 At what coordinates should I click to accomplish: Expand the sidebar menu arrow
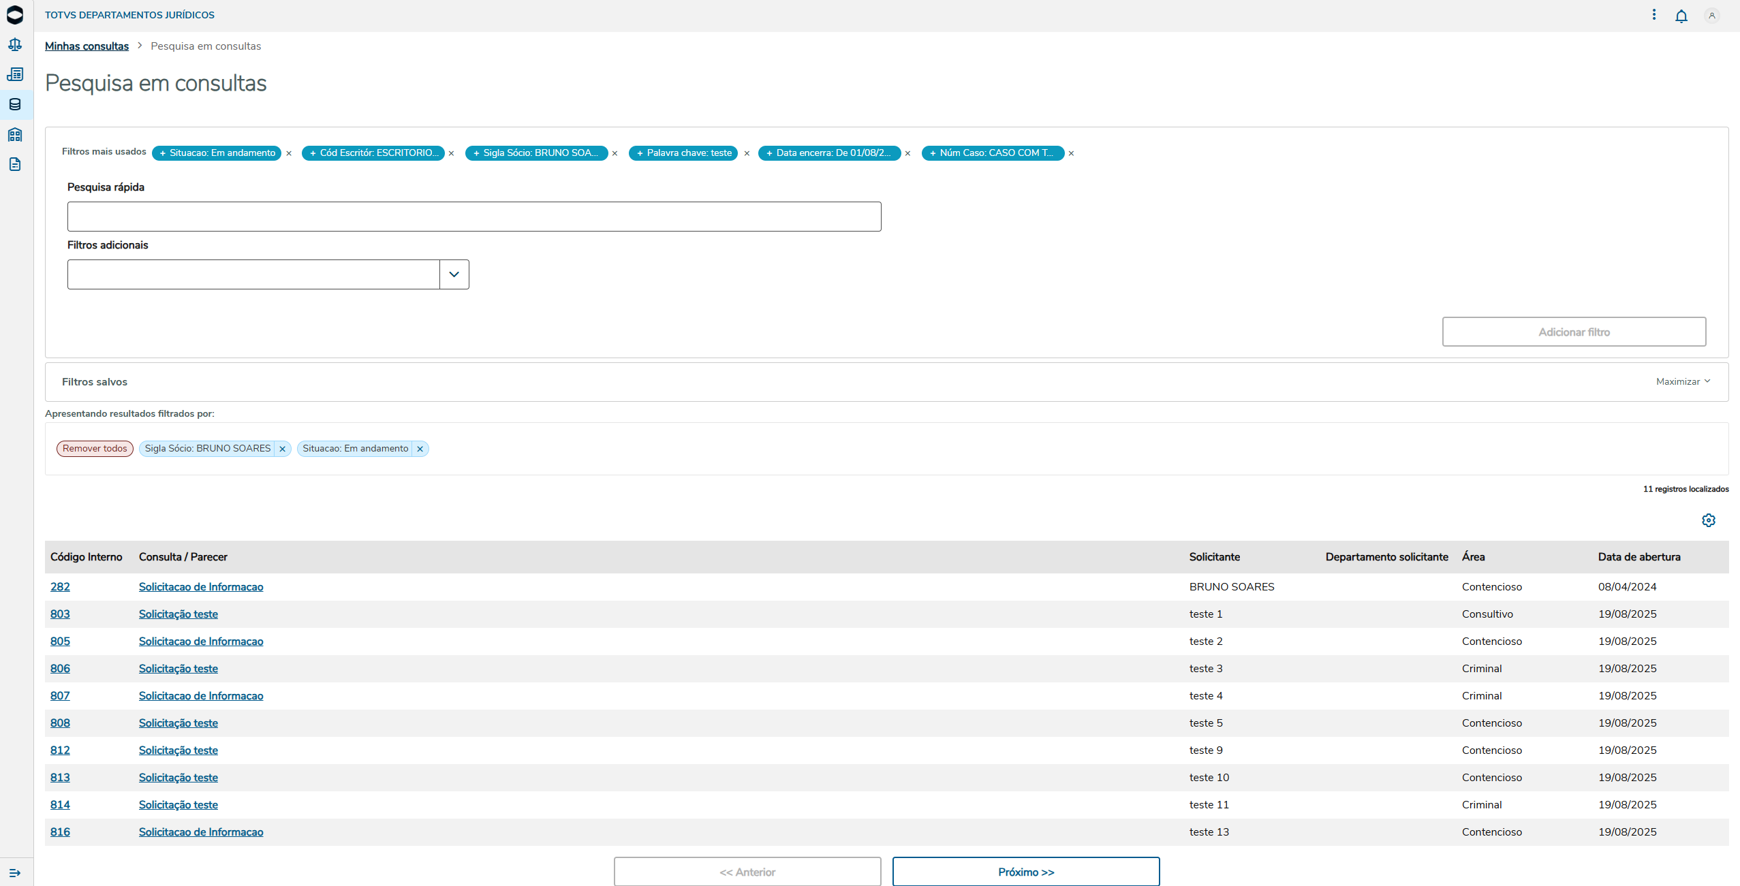(15, 872)
